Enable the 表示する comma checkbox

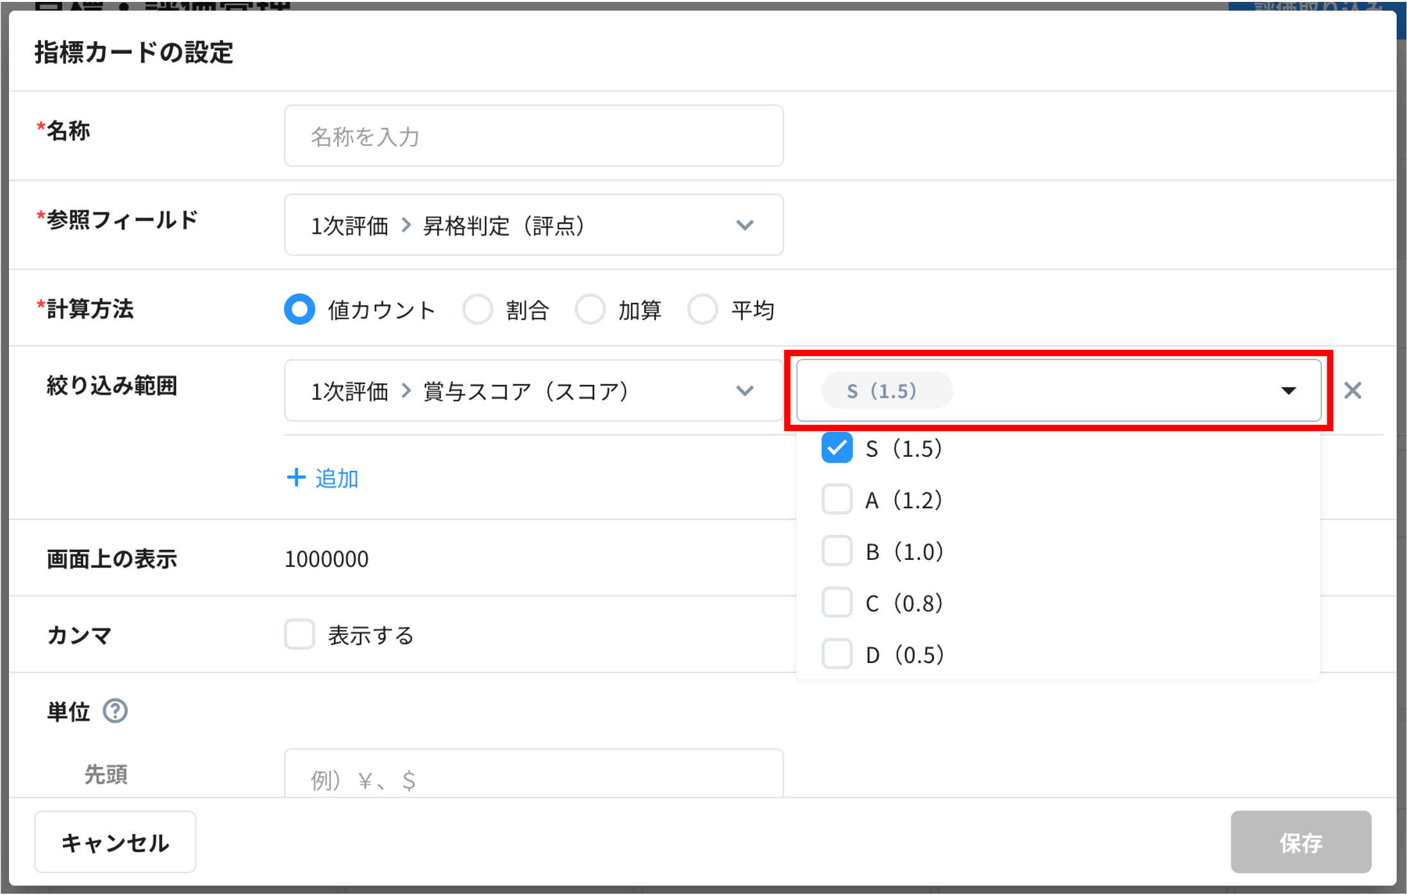pos(299,635)
